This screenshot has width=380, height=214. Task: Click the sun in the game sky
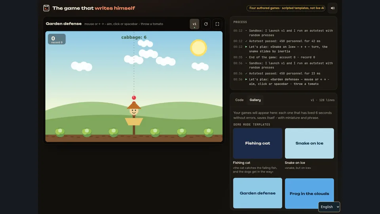click(198, 48)
